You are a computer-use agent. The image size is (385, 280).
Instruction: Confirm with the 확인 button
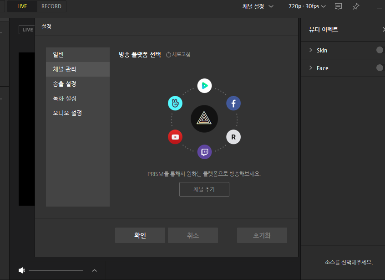pos(140,235)
